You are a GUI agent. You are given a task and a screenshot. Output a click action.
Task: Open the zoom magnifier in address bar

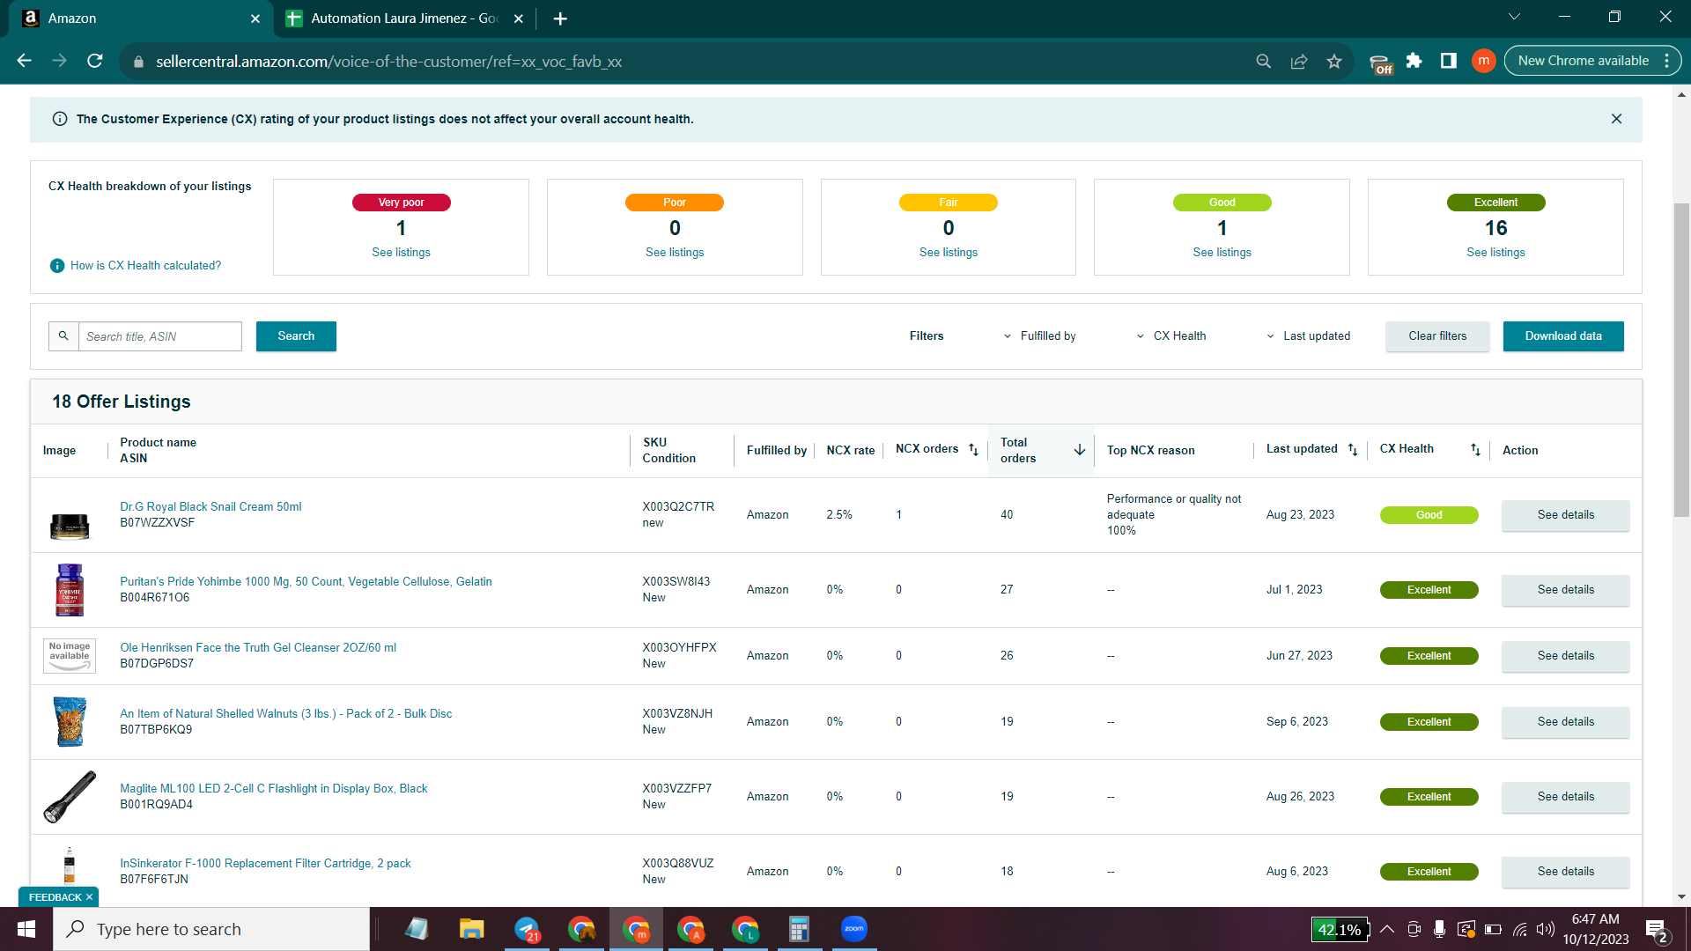pyautogui.click(x=1263, y=61)
